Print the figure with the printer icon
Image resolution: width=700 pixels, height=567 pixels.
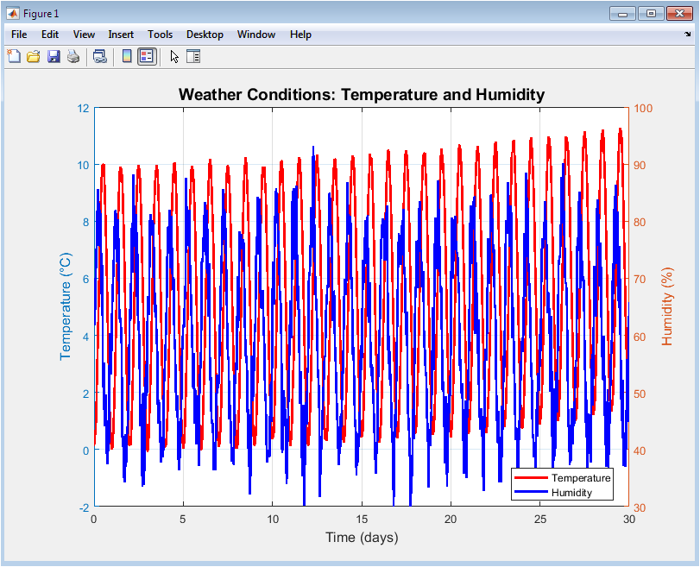(x=73, y=57)
